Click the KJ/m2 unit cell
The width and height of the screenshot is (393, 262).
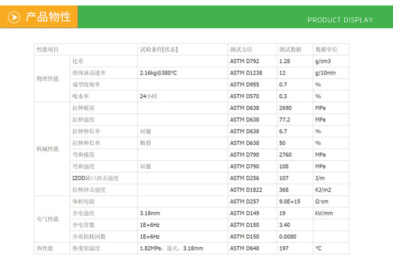coord(331,190)
